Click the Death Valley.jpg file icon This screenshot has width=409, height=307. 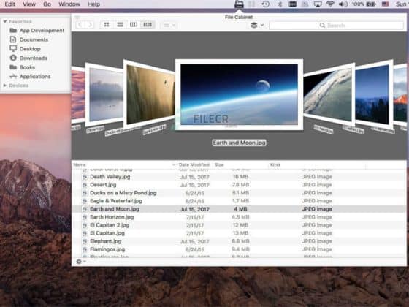85,177
